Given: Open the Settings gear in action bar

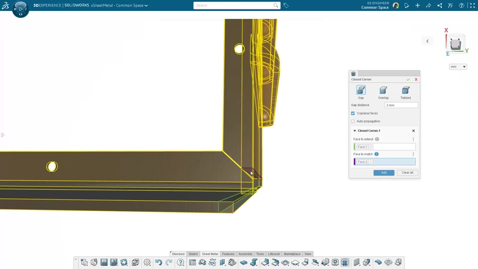Looking at the screenshot, I should (147, 263).
